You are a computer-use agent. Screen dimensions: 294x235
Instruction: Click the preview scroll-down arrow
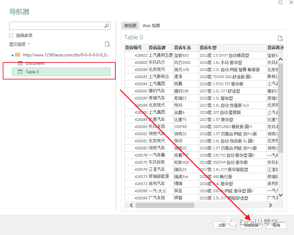[280, 195]
